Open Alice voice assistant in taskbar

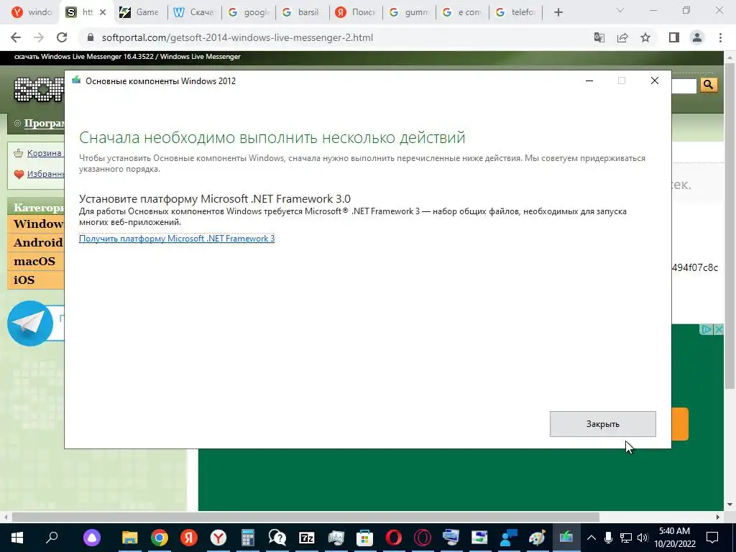[x=92, y=538]
